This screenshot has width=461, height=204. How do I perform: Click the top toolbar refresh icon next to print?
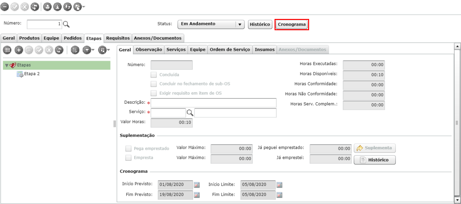point(34,6)
